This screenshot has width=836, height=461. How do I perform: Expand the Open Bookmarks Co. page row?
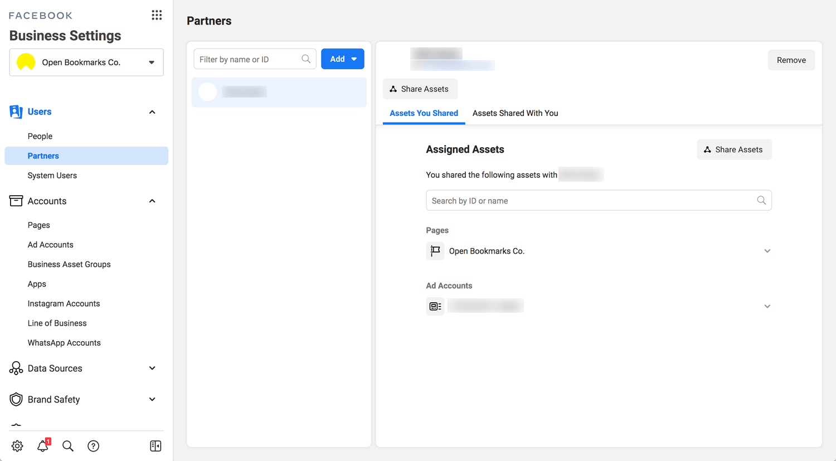767,251
